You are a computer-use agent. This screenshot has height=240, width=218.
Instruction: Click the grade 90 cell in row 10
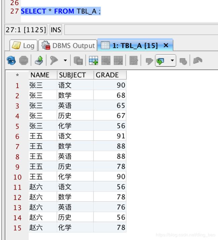[x=110, y=176]
